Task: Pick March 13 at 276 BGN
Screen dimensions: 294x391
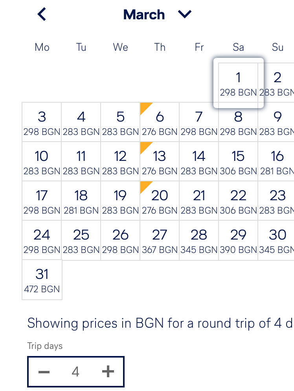Action: pyautogui.click(x=160, y=162)
